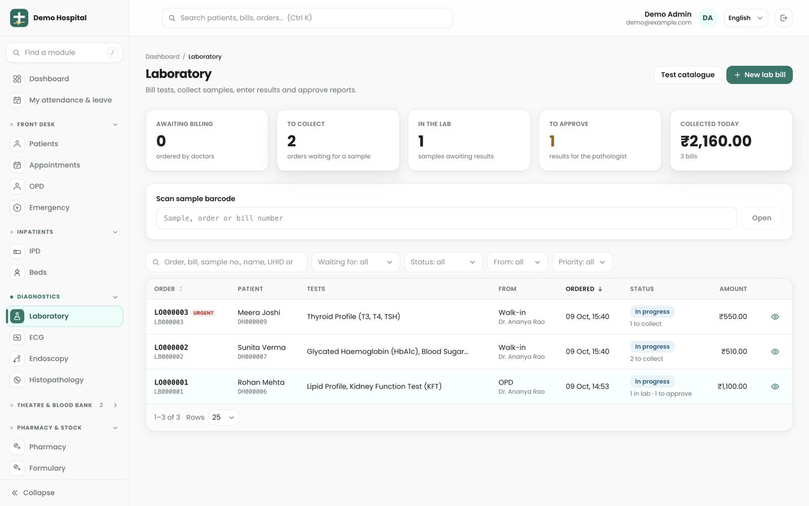Click the New lab bill button
Viewport: 809px width, 506px height.
coord(759,75)
